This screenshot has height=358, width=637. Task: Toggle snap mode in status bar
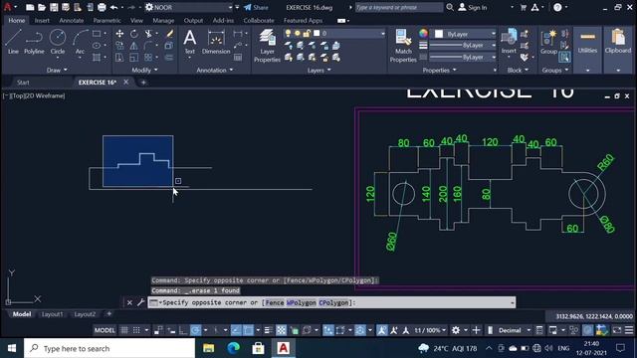click(x=137, y=330)
